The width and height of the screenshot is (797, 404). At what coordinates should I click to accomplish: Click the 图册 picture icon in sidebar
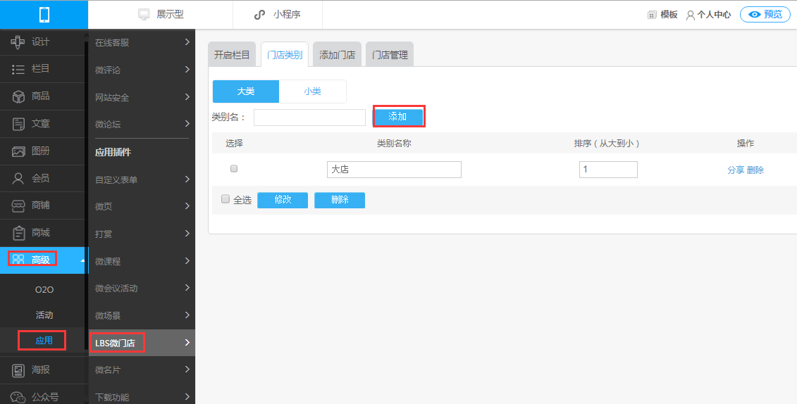click(x=18, y=151)
